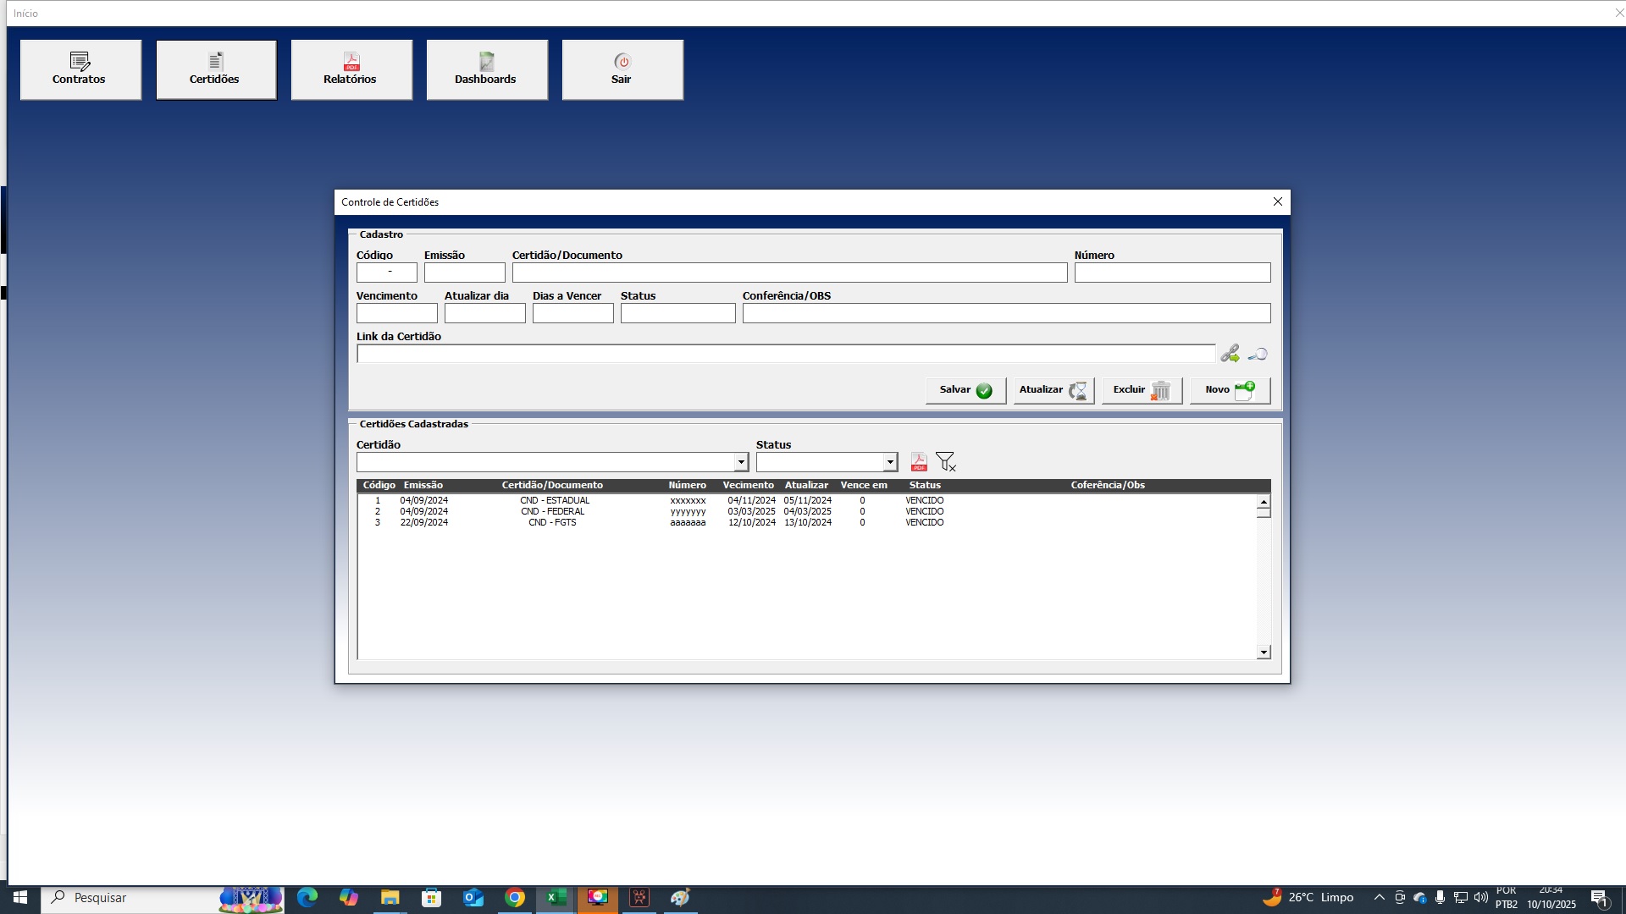Open File Explorer from the taskbar

point(390,898)
